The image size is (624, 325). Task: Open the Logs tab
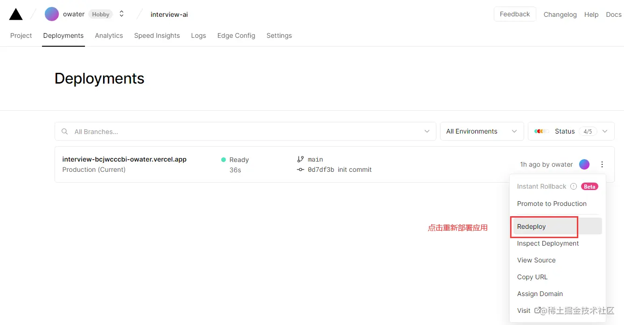[198, 35]
